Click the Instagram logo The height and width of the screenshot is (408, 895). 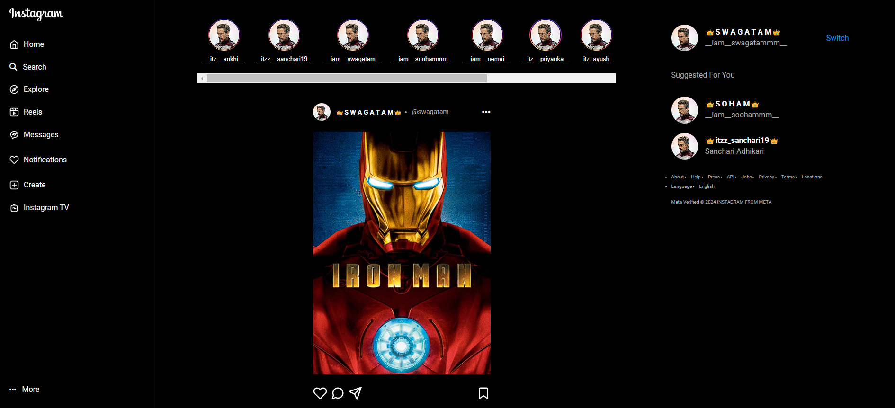(36, 14)
